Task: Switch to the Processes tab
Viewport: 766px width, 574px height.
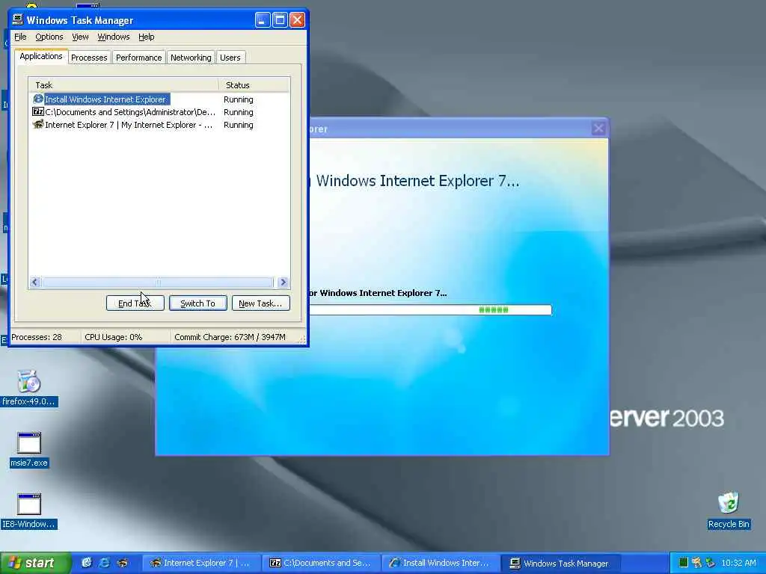Action: pos(89,58)
